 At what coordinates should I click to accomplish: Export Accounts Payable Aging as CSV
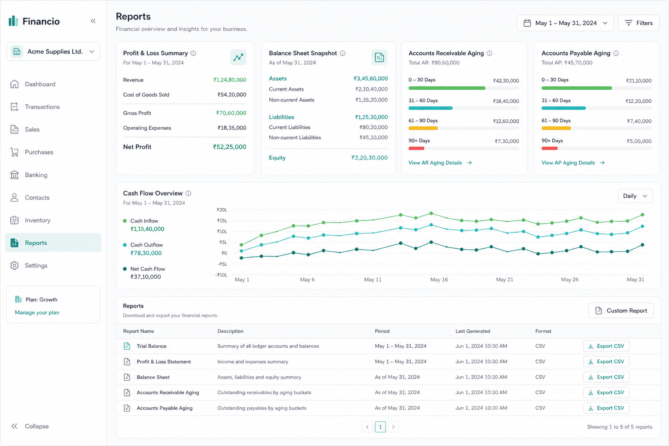point(606,408)
